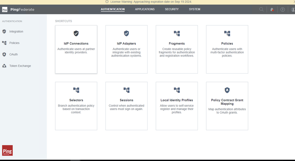Click the IdP Connections shield icon
This screenshot has width=295, height=161.
(76, 33)
